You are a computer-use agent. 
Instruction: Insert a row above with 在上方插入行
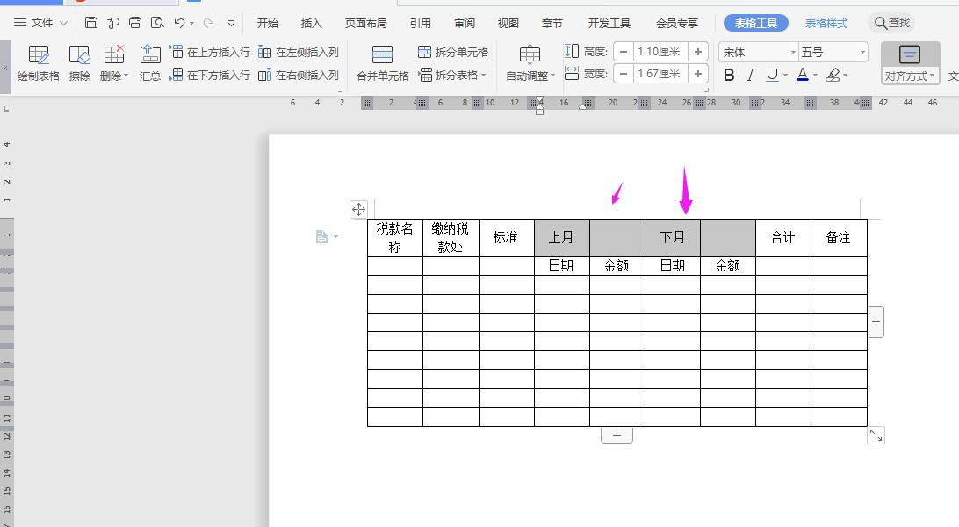219,52
